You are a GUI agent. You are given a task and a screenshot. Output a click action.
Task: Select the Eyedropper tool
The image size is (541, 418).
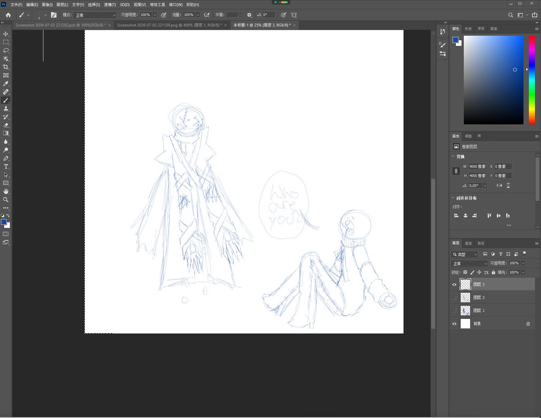(6, 83)
